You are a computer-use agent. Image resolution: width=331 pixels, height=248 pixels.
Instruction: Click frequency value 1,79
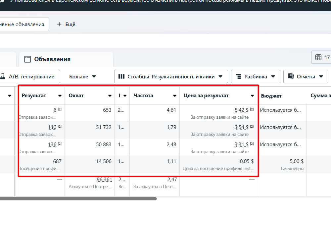tap(171, 127)
